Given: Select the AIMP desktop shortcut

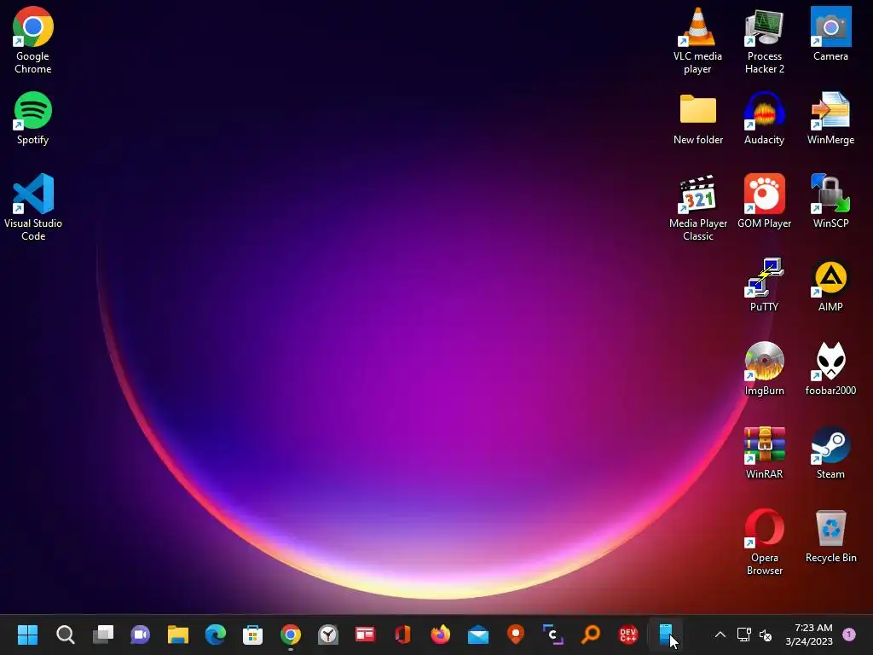Looking at the screenshot, I should tap(830, 284).
